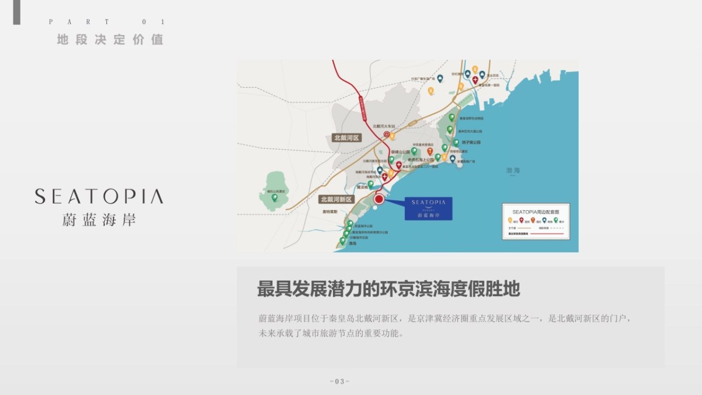Click the red SEATOPIA location pin on the map
702x395 pixels.
click(379, 198)
